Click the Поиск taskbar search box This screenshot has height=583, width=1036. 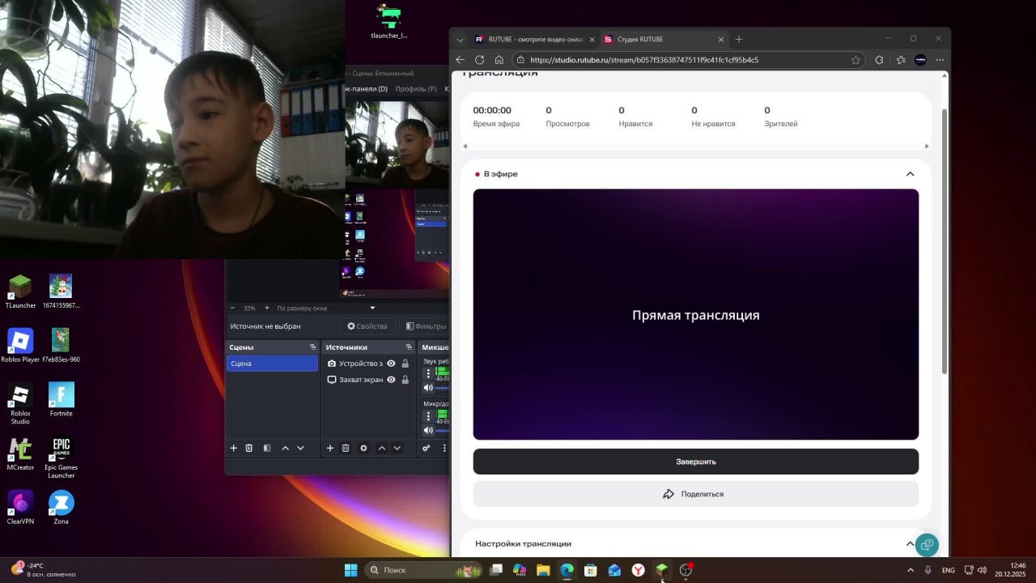[423, 570]
